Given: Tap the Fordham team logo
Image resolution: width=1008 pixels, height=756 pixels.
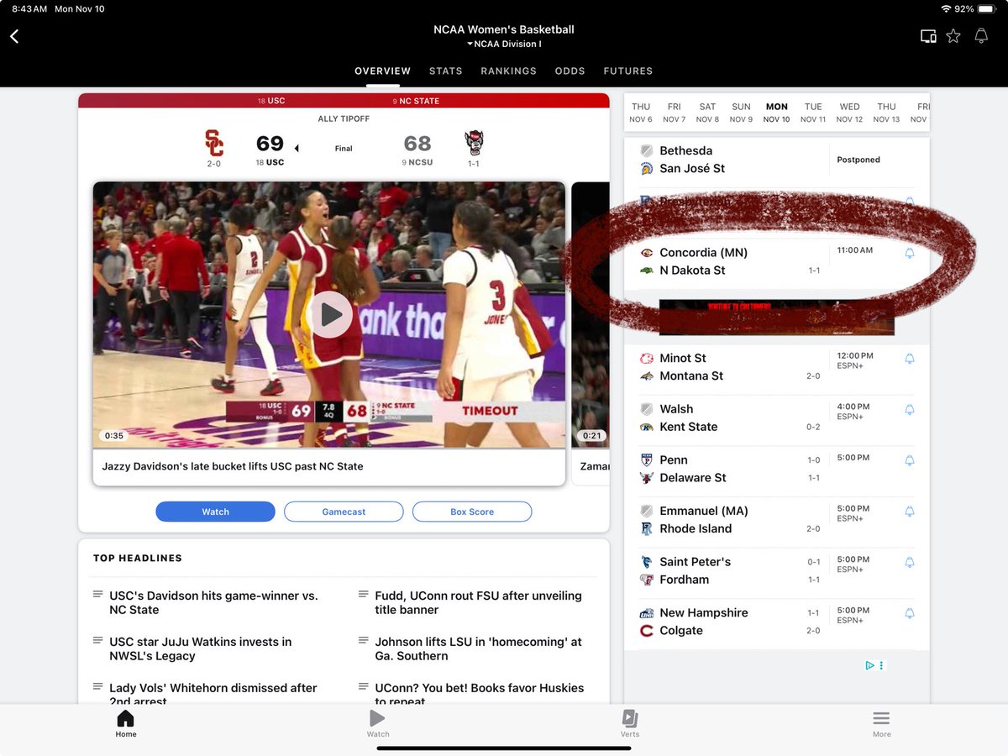Looking at the screenshot, I should point(647,580).
